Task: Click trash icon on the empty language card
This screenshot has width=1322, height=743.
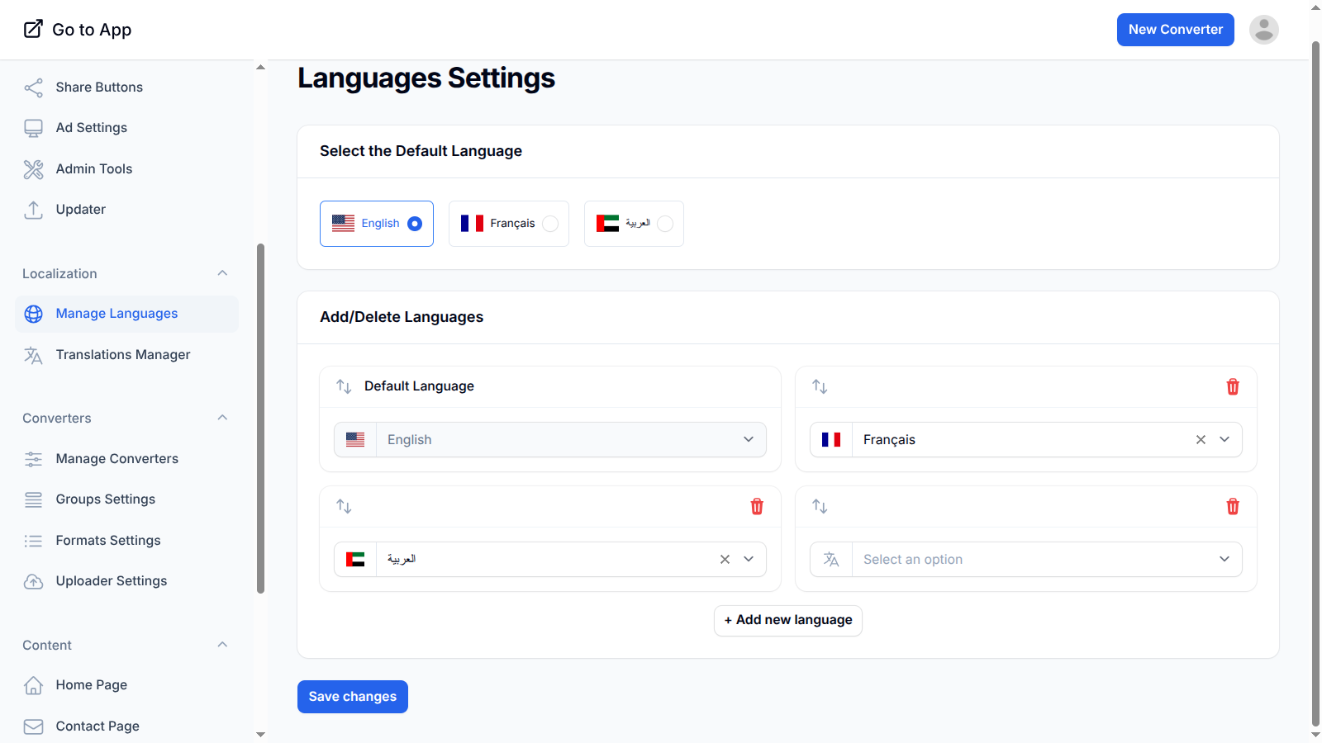Action: click(x=1232, y=506)
